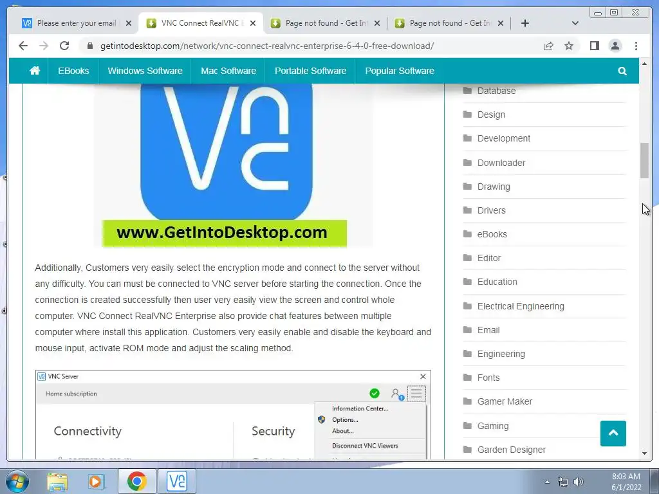Viewport: 659px width, 494px height.
Task: Open VNC Viewer from the taskbar
Action: [x=177, y=481]
